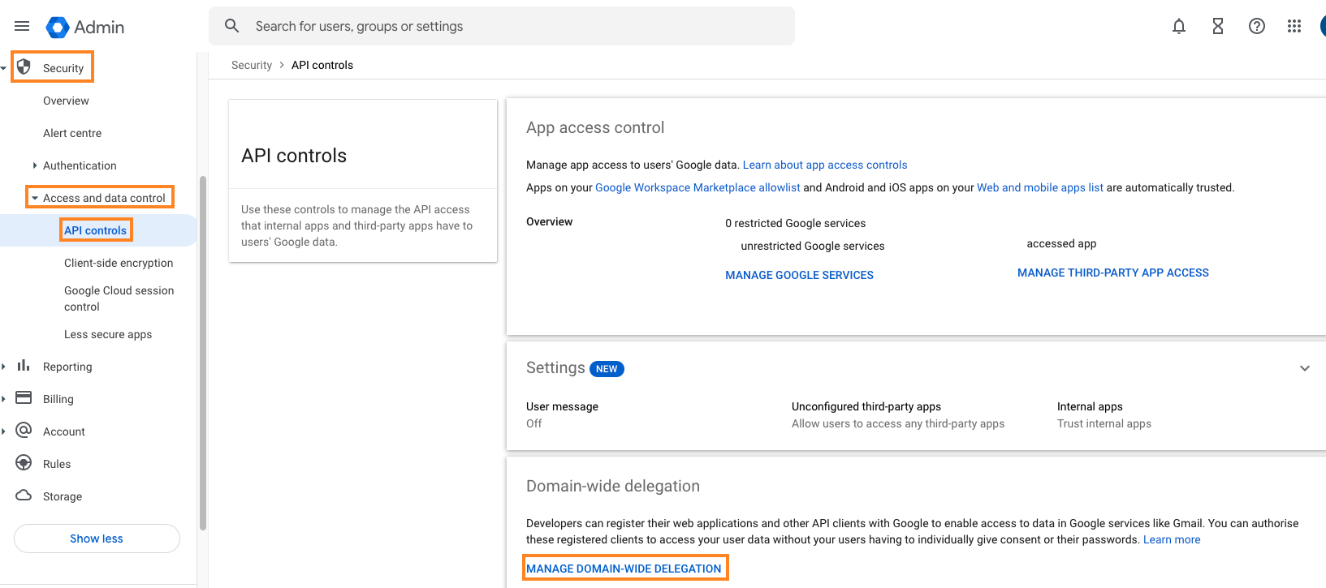Open the main hamburger menu

pyautogui.click(x=22, y=27)
